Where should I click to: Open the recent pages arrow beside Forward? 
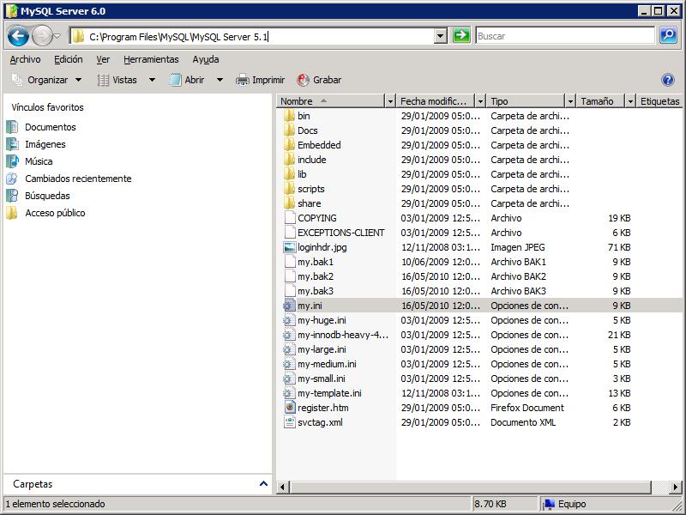(x=57, y=36)
